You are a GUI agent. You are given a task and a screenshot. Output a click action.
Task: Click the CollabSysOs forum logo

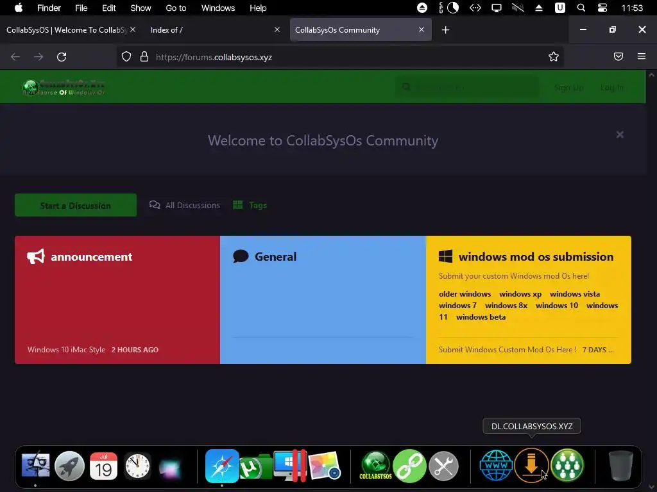pos(64,87)
